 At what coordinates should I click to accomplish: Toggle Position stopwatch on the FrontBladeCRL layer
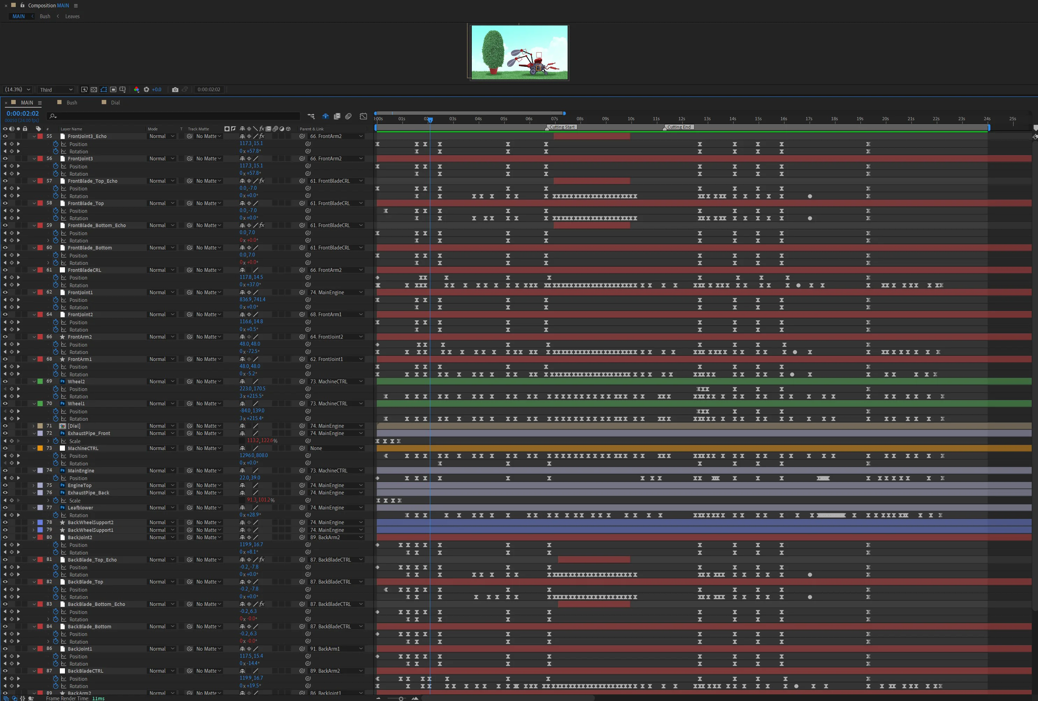point(56,278)
